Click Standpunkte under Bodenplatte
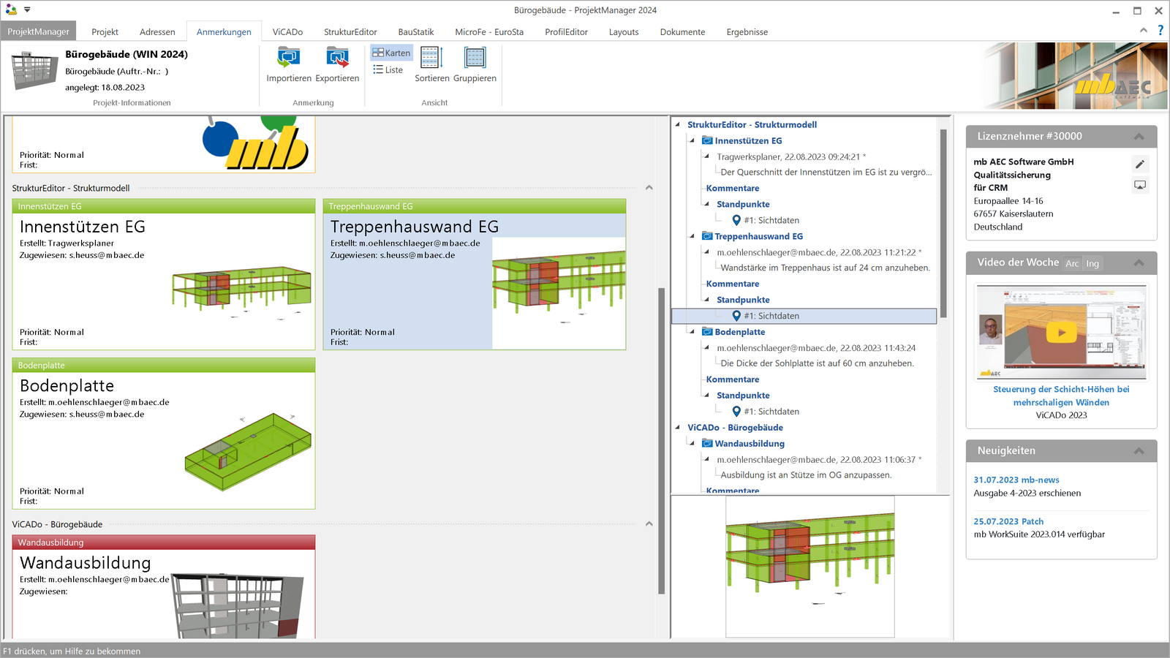Screen dimensions: 1170x658 click(x=743, y=396)
